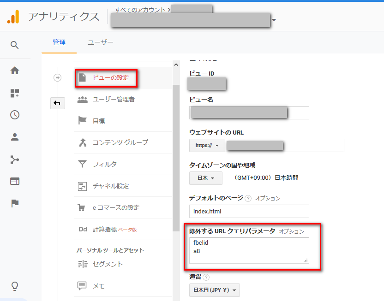The image size is (384, 301).
Task: Click the segment bars icon for セグメント
Action: tap(83, 264)
